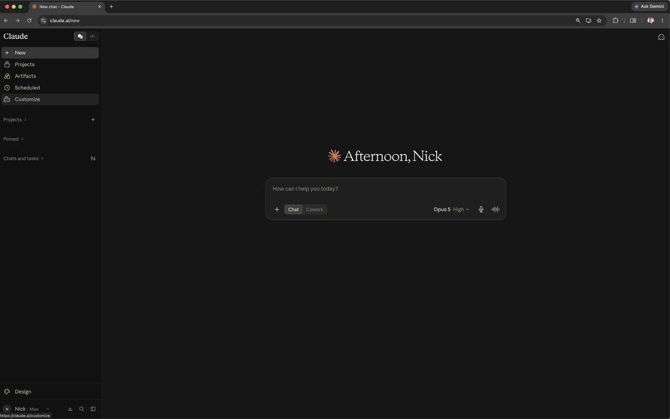
Task: Open search from the sidebar footer
Action: 82,409
